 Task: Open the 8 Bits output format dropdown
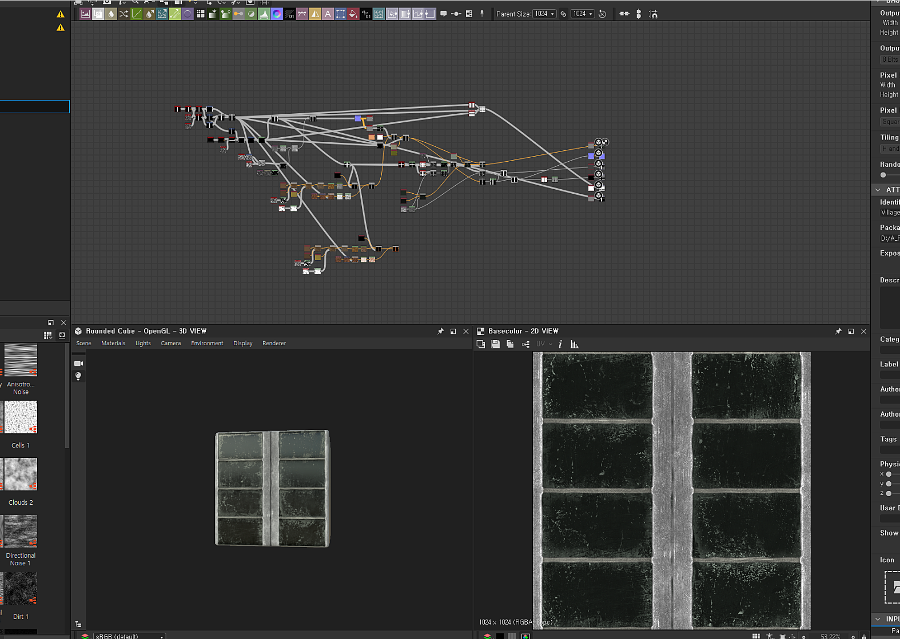tap(890, 59)
